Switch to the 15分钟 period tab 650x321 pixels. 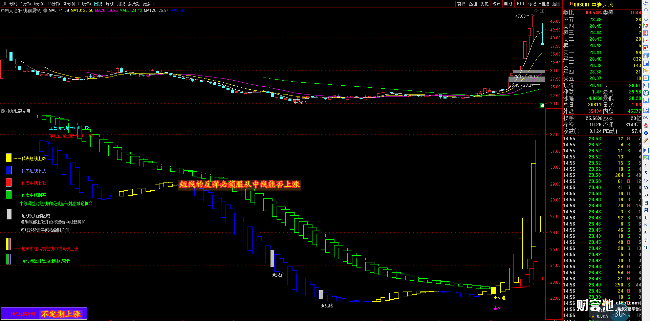point(53,4)
